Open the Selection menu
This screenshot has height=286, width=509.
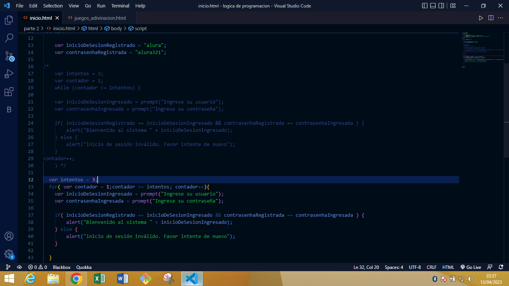(53, 6)
